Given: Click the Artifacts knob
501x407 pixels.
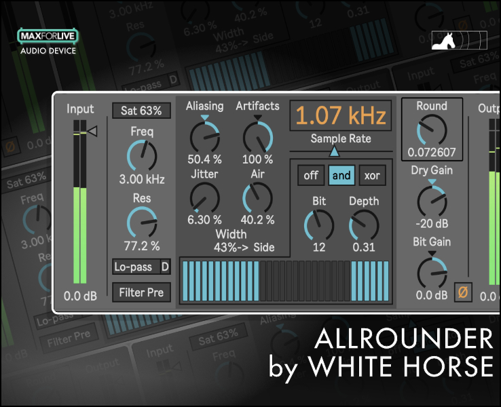Looking at the screenshot, I should point(257,138).
